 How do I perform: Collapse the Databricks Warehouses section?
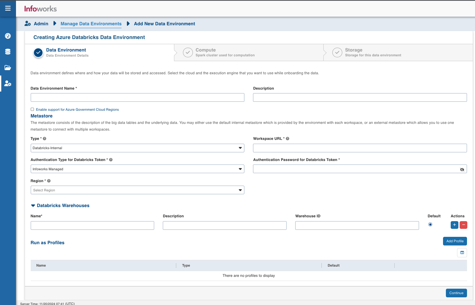point(33,205)
